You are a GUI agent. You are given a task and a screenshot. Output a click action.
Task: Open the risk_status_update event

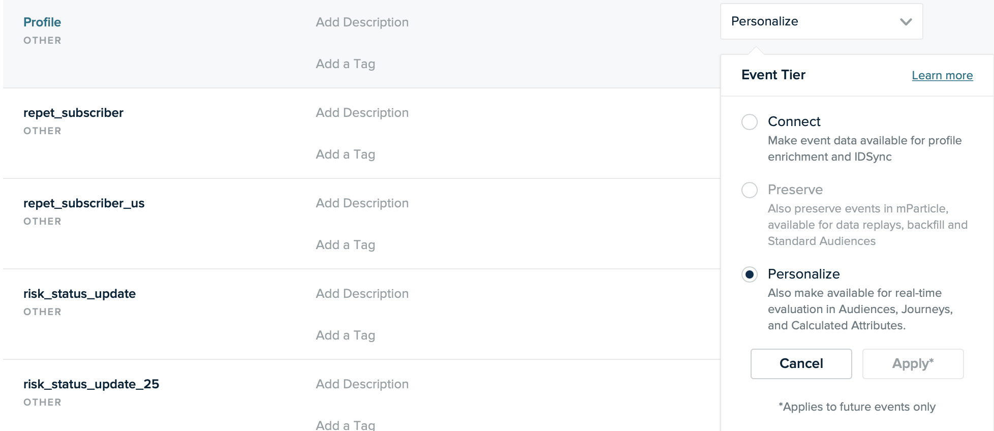[79, 294]
